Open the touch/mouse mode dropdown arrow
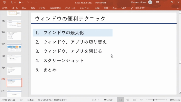This screenshot has width=181, height=102. coord(15,3)
